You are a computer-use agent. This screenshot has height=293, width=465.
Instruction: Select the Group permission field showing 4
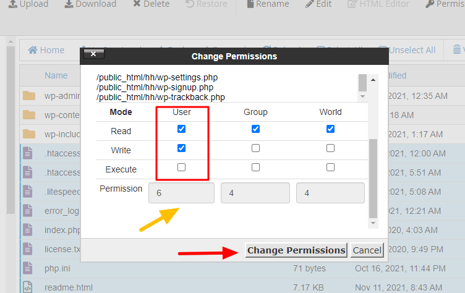pos(255,193)
